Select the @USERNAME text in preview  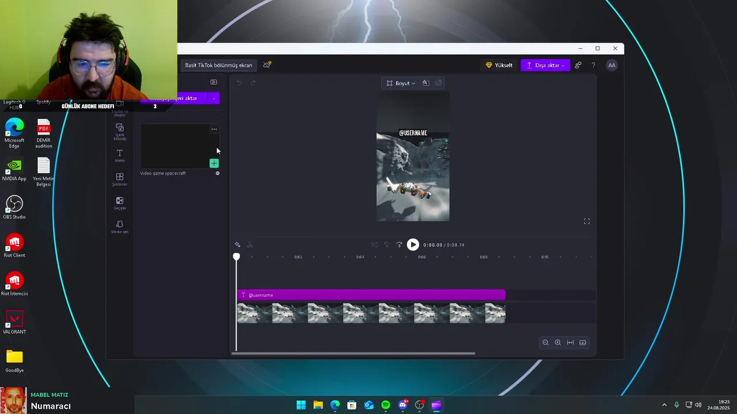[x=413, y=133]
